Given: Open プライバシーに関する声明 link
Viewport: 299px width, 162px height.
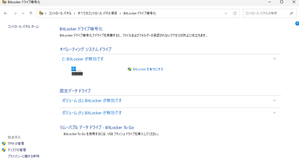Looking at the screenshot, I should click(x=23, y=156).
